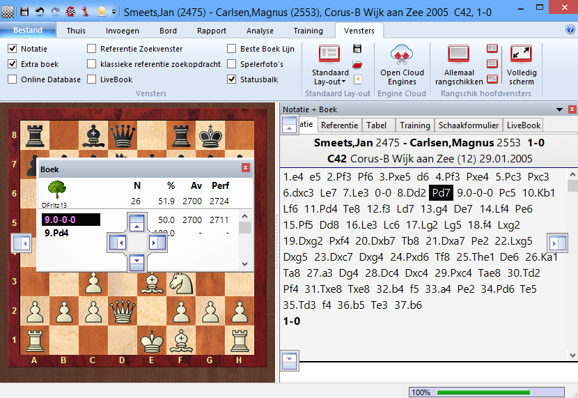Jump to move 12.f3 in notation
The width and height of the screenshot is (578, 398).
click(x=378, y=209)
